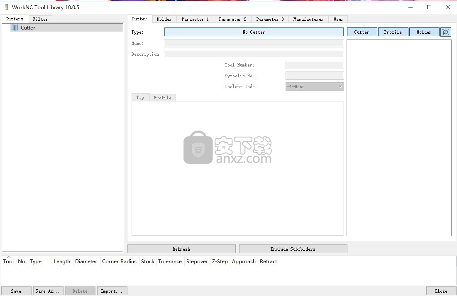457x296 pixels.
Task: Select the Cutter tree item
Action: [66, 28]
